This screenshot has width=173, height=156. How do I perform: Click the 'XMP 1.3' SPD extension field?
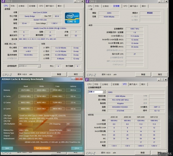(157, 107)
